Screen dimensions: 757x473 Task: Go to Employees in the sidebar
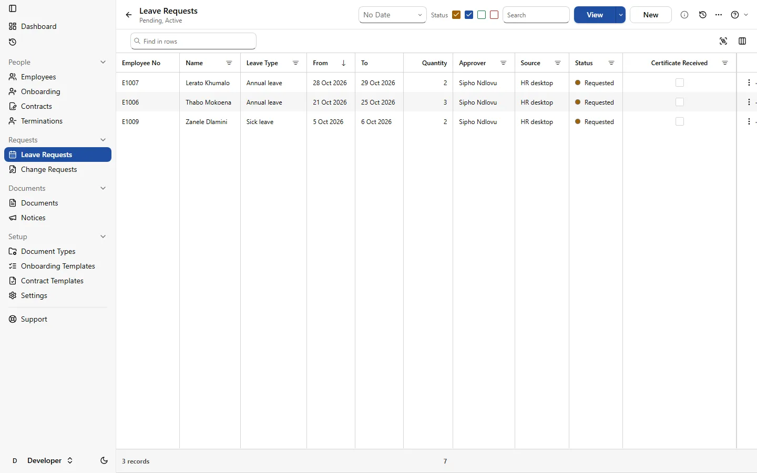[58, 77]
